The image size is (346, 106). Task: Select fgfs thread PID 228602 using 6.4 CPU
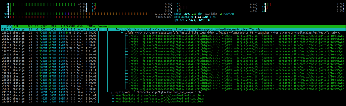pos(173,86)
